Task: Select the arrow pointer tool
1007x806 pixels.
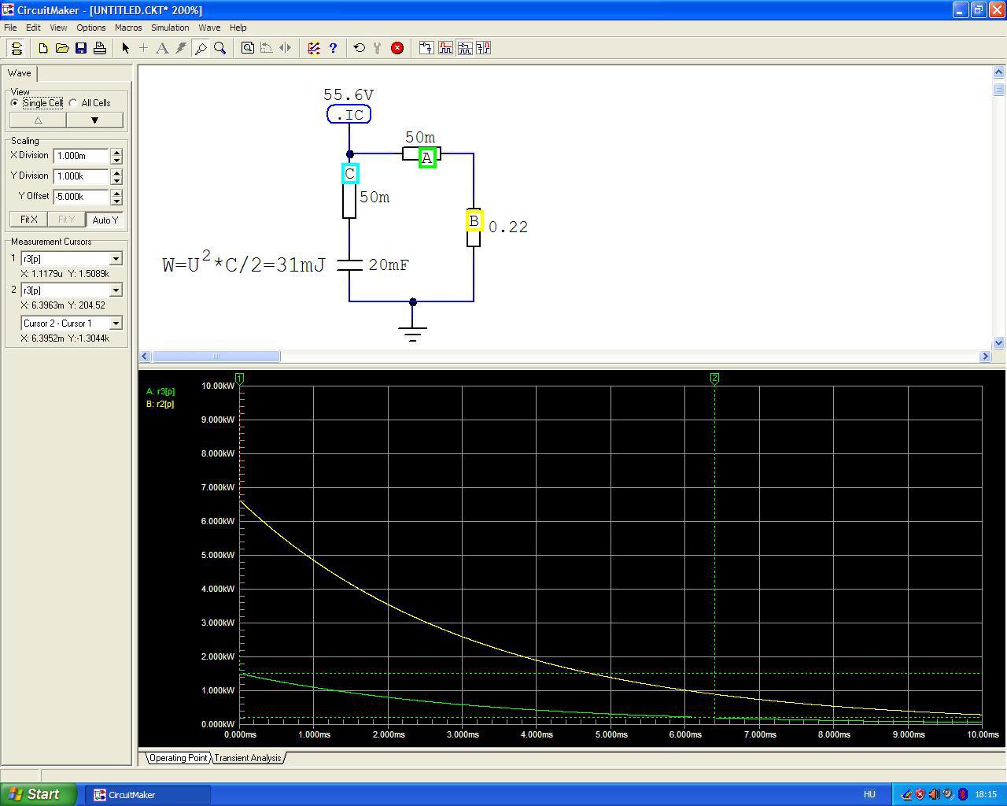Action: point(125,48)
